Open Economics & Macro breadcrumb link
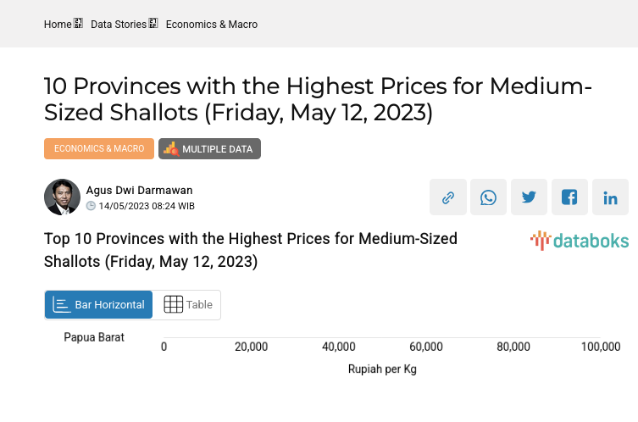 pyautogui.click(x=211, y=25)
